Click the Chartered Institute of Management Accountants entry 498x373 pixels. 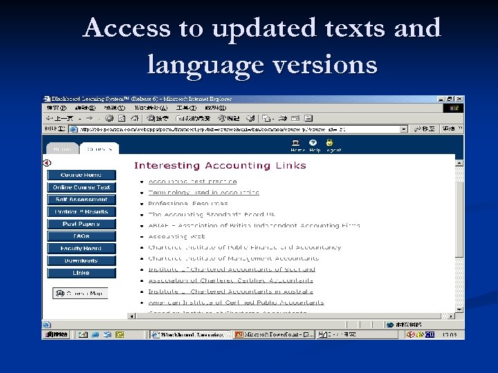(234, 258)
